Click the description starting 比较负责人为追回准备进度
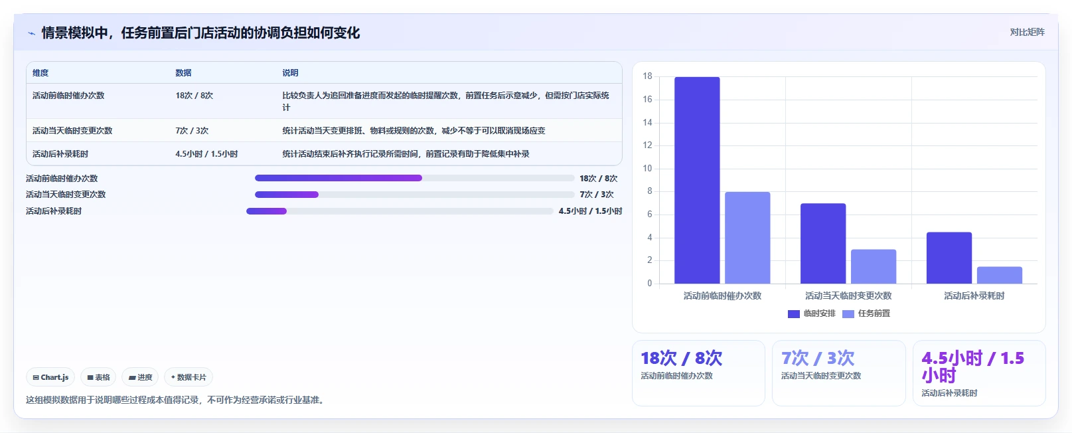The height and width of the screenshot is (433, 1072). click(x=445, y=102)
